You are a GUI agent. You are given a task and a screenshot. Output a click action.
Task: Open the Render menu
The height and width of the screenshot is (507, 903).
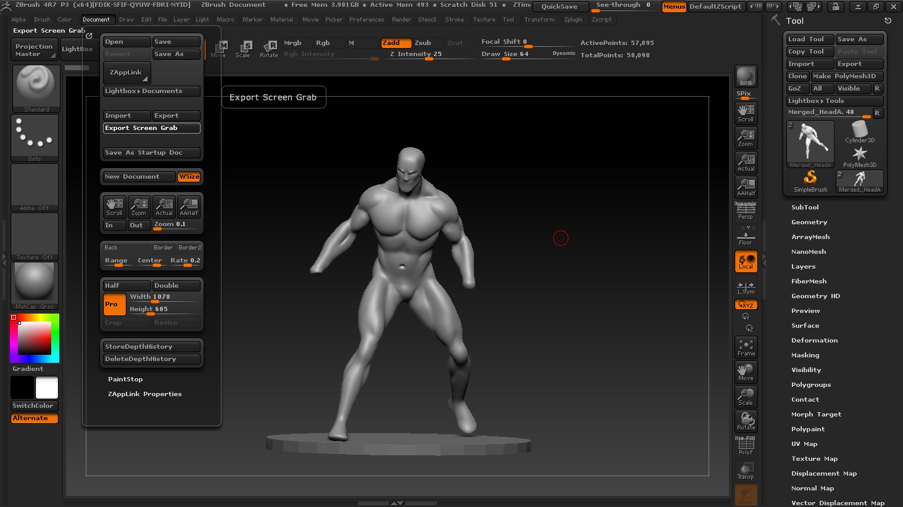pos(401,20)
